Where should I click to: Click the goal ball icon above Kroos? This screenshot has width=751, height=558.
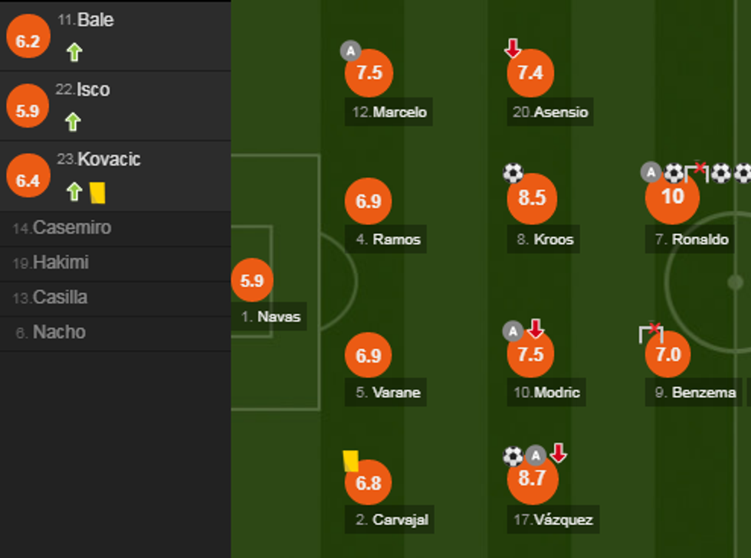pos(513,173)
